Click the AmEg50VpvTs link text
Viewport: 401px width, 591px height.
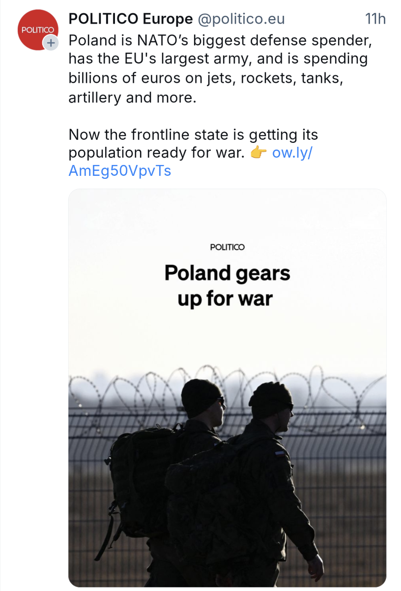click(119, 171)
